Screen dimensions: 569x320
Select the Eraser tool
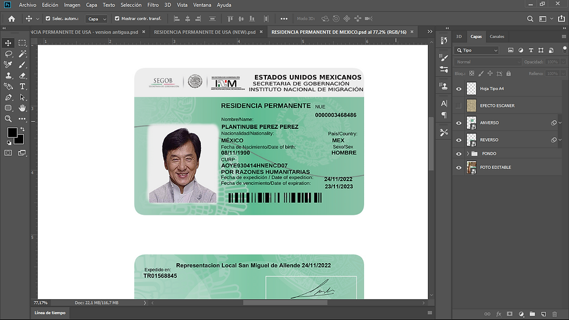pyautogui.click(x=22, y=75)
